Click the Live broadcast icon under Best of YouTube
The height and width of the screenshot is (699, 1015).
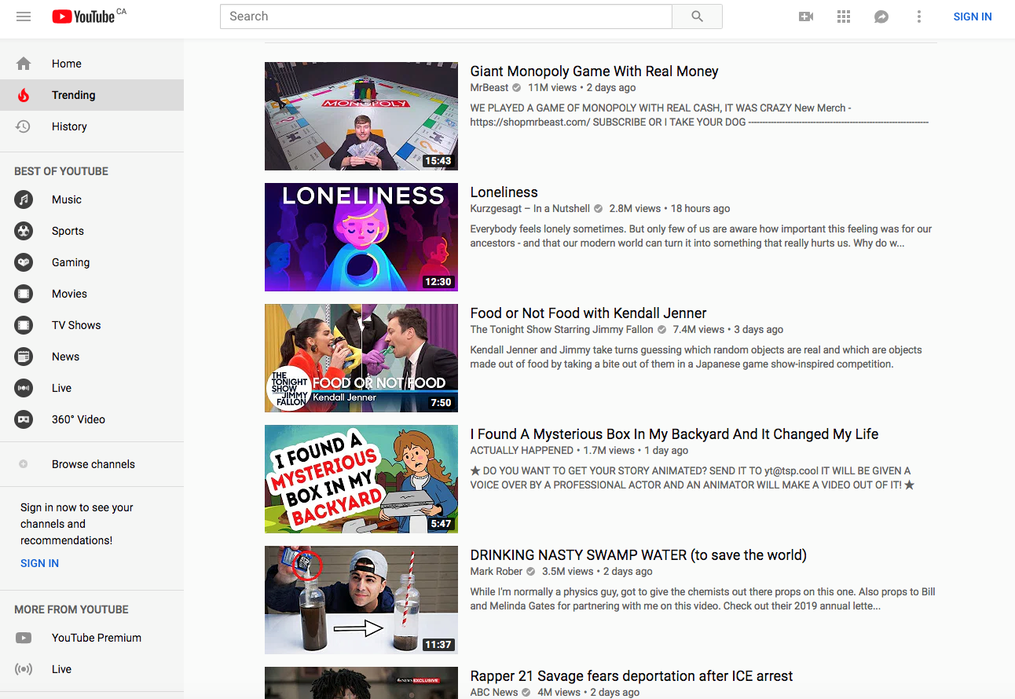(24, 388)
